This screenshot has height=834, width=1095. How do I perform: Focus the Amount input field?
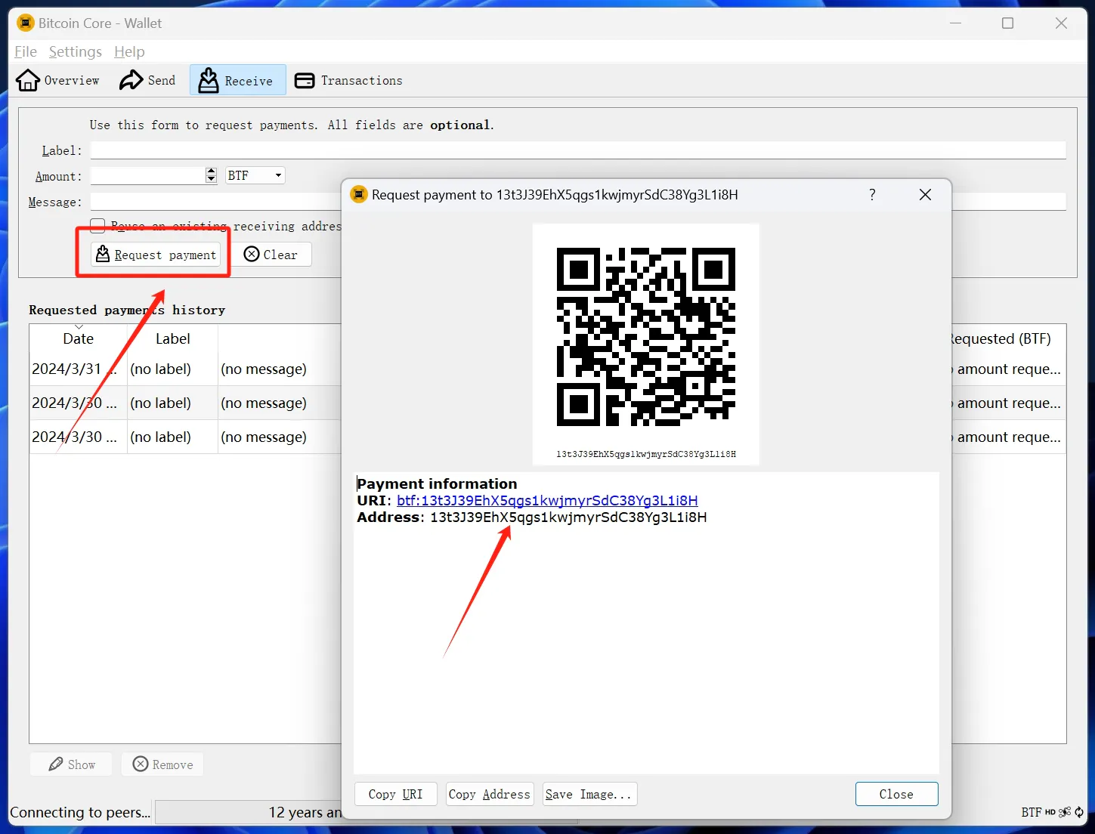coord(148,175)
